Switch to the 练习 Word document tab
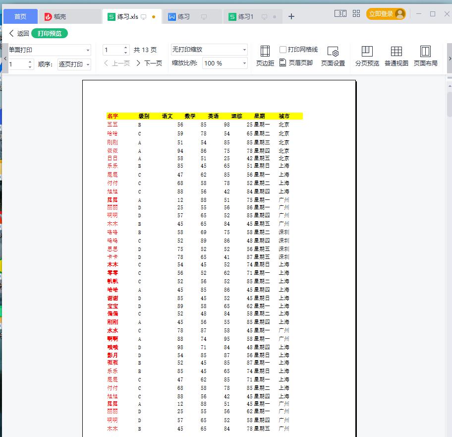 click(192, 17)
